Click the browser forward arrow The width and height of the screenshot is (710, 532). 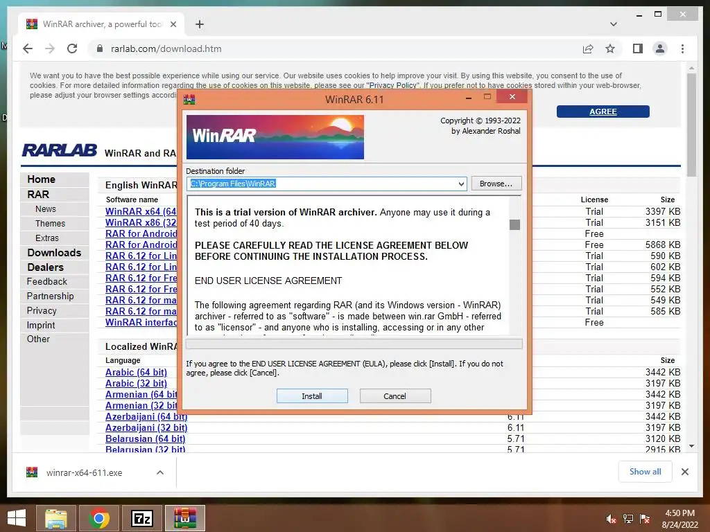click(50, 49)
